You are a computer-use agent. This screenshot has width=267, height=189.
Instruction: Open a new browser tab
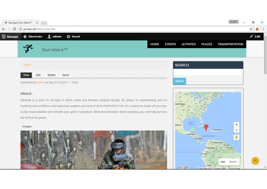click(x=44, y=23)
